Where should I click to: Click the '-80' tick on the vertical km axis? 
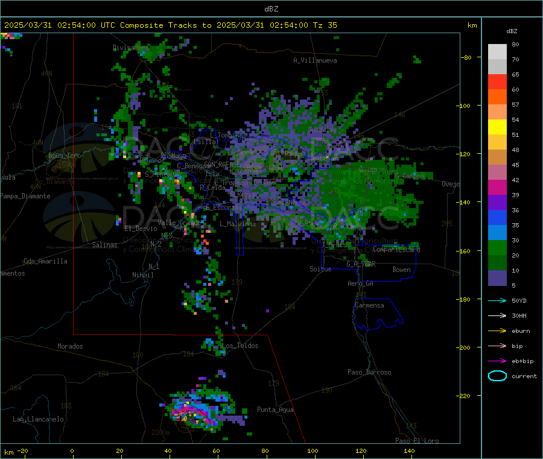click(466, 57)
